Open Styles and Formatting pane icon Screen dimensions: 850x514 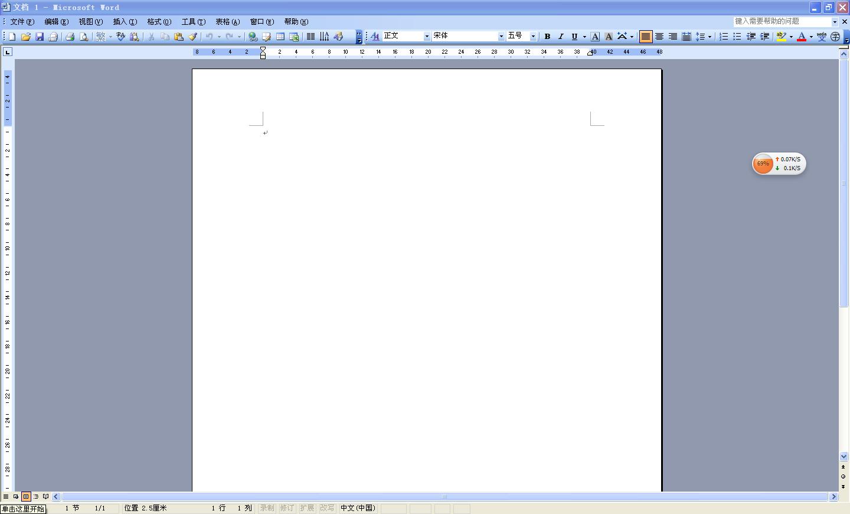(375, 37)
